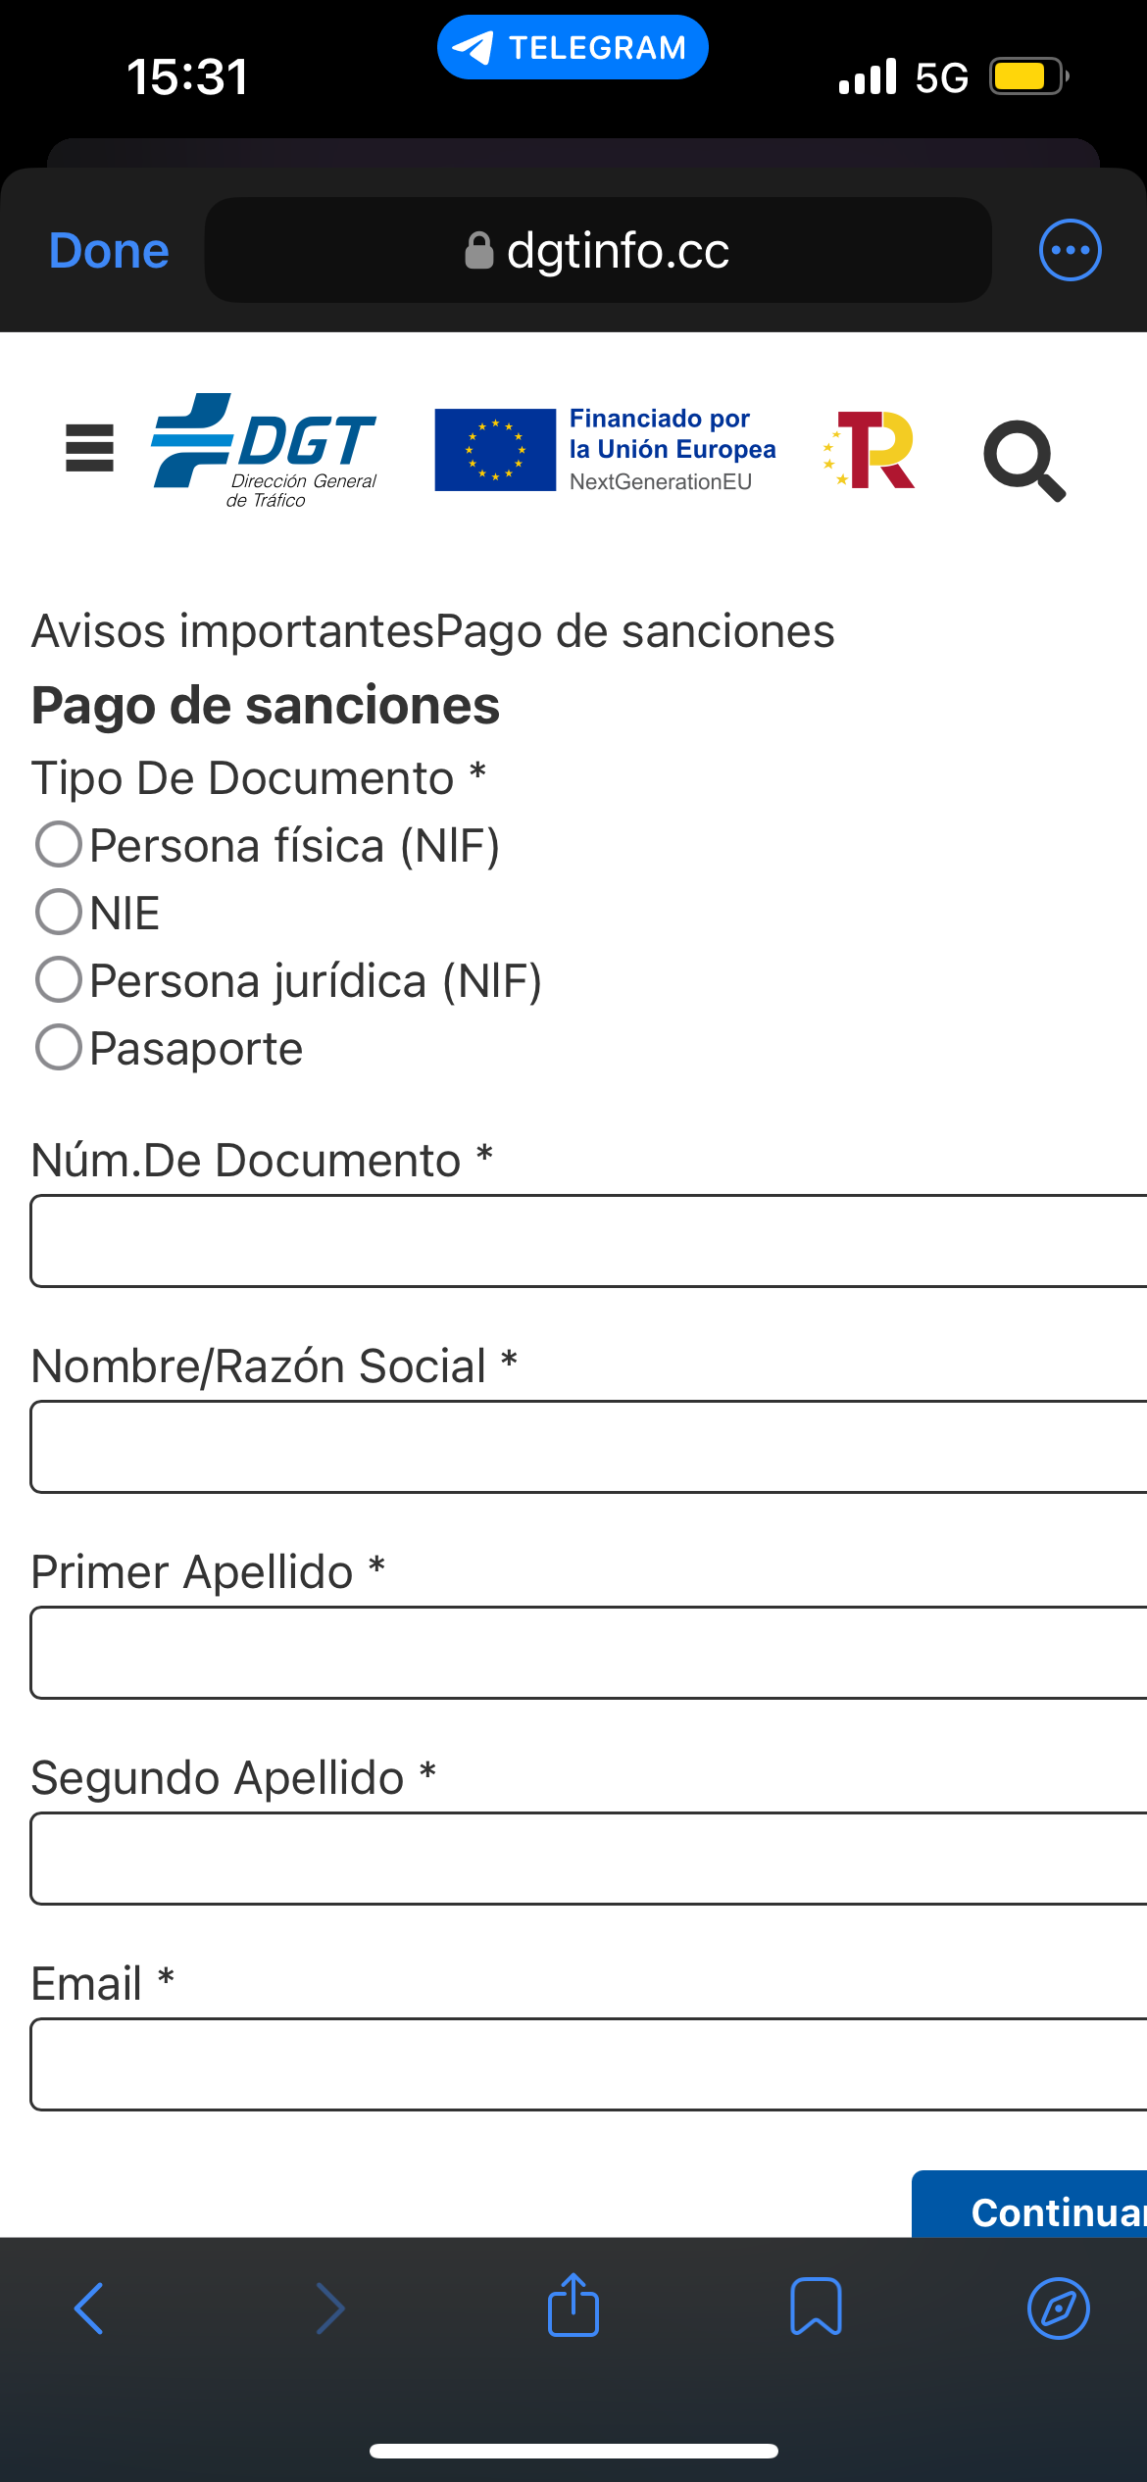The width and height of the screenshot is (1147, 2482).
Task: Open the bookmarks icon
Action: (816, 2307)
